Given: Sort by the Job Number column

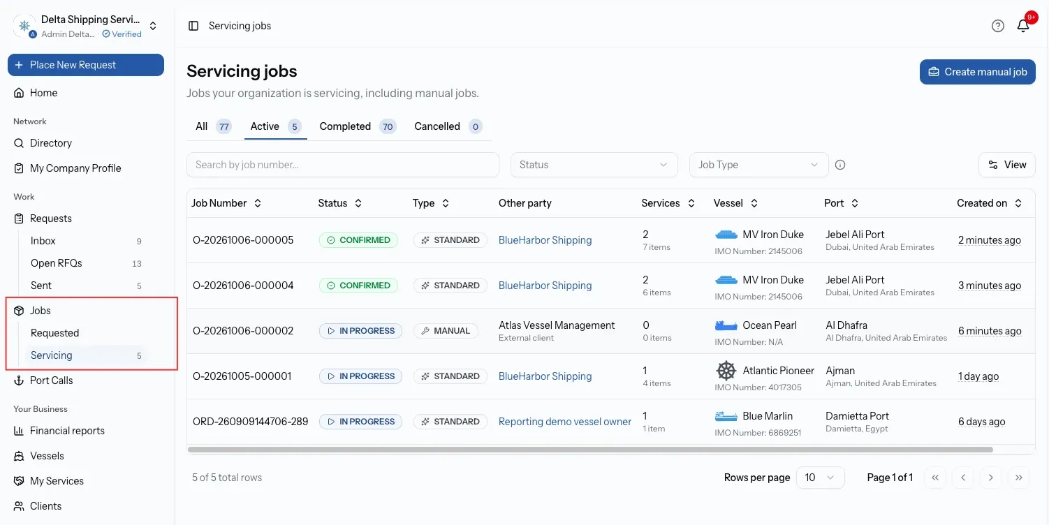Looking at the screenshot, I should point(226,203).
